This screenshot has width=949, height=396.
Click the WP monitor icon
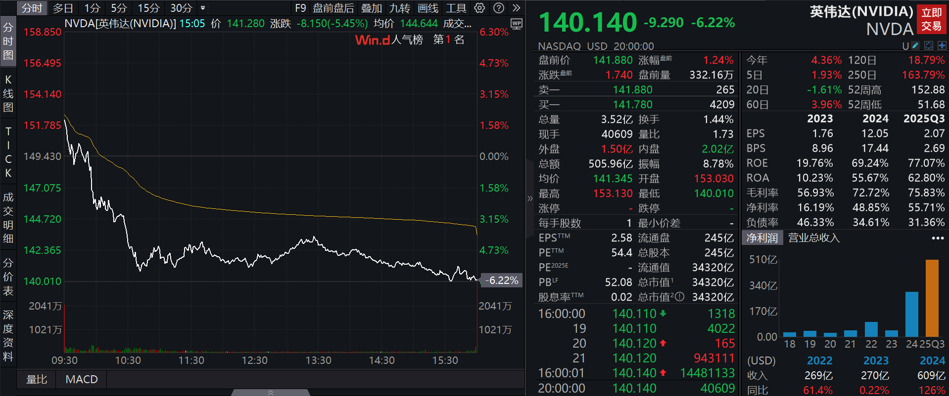click(517, 24)
